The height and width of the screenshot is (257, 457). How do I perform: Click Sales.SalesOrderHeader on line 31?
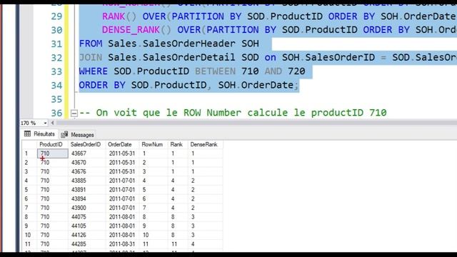pos(171,44)
